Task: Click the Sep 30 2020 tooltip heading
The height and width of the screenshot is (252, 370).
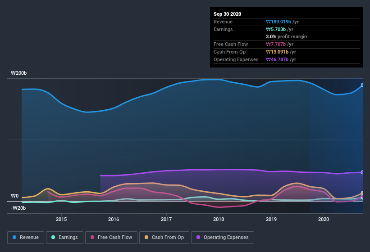Action: click(x=227, y=14)
